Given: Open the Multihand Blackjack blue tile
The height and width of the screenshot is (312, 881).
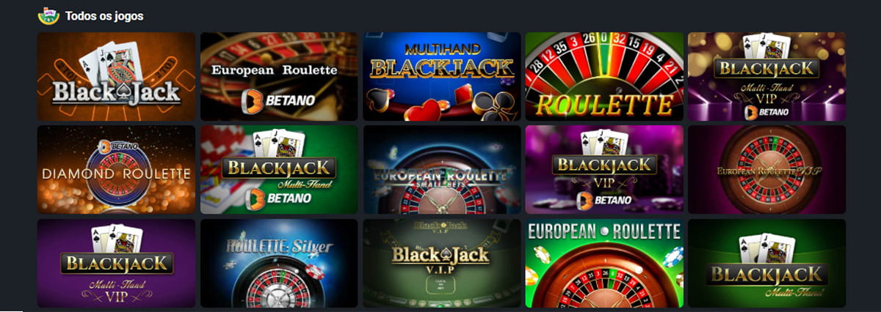Looking at the screenshot, I should 442,76.
